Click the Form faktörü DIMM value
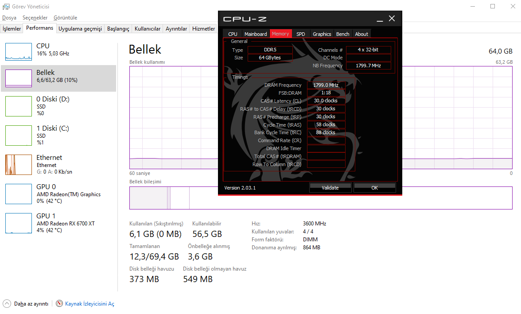This screenshot has height=314, width=521. (x=310, y=240)
